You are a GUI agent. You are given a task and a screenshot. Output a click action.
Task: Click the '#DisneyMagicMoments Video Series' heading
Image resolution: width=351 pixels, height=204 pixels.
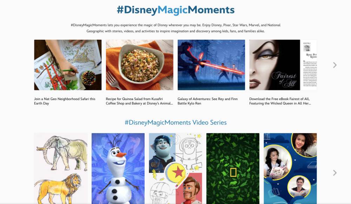(x=176, y=123)
